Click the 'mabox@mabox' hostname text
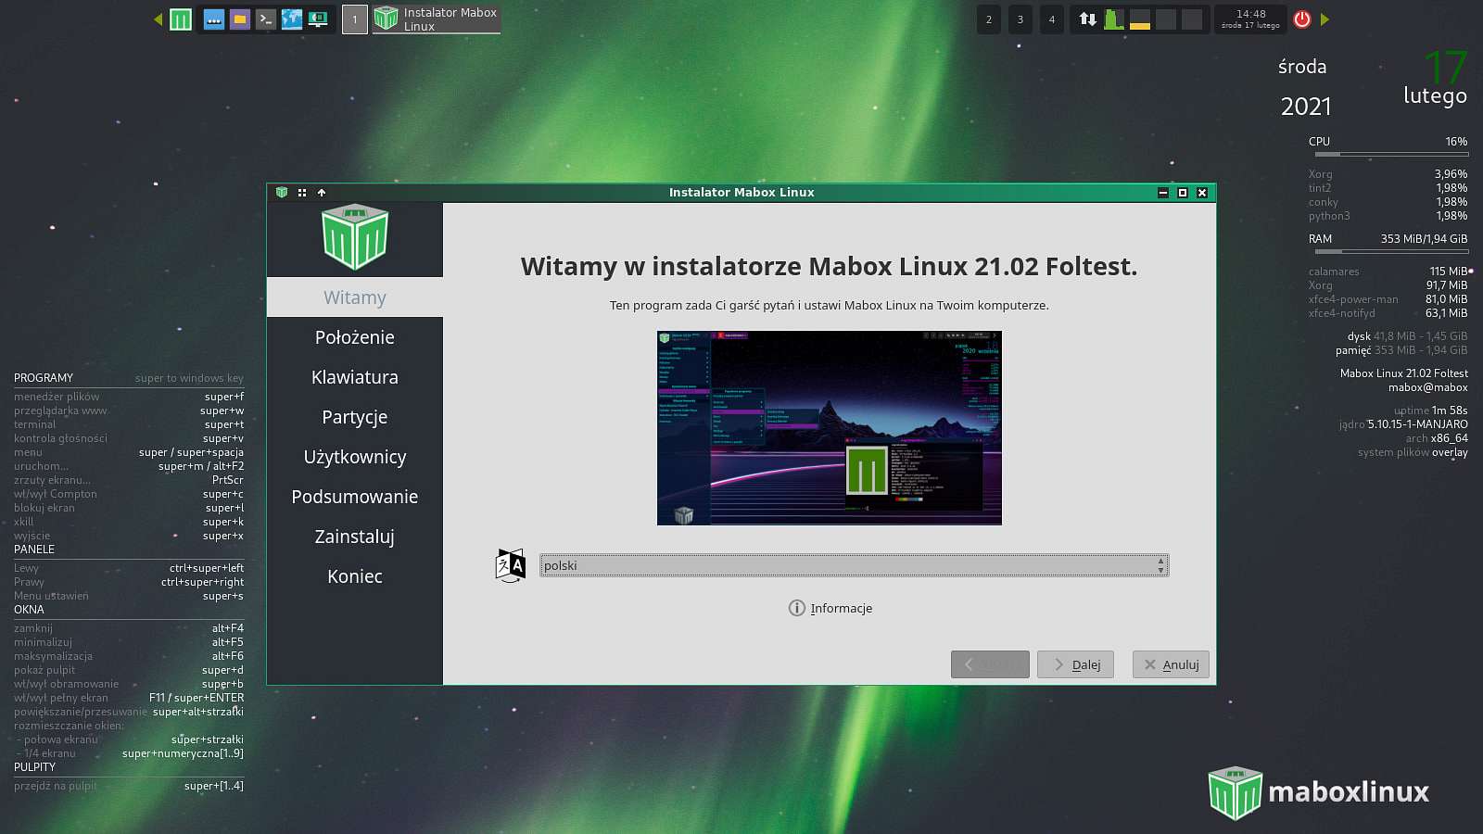The width and height of the screenshot is (1483, 834). pyautogui.click(x=1427, y=387)
